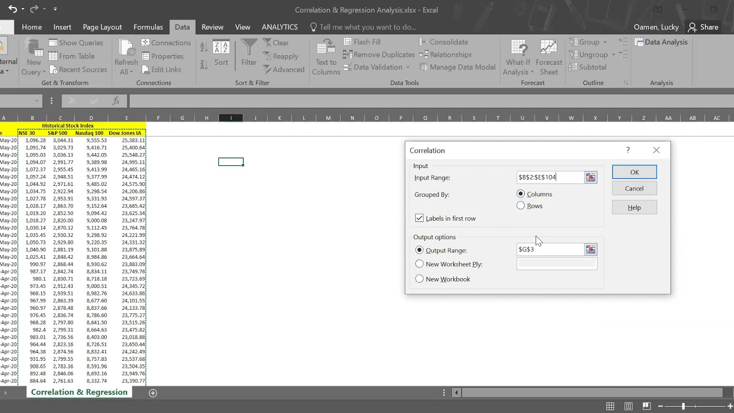The width and height of the screenshot is (734, 413).
Task: Open the New Query tool
Action: [x=34, y=57]
